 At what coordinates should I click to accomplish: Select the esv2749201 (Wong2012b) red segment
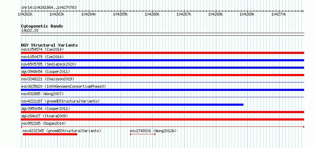point(143,134)
